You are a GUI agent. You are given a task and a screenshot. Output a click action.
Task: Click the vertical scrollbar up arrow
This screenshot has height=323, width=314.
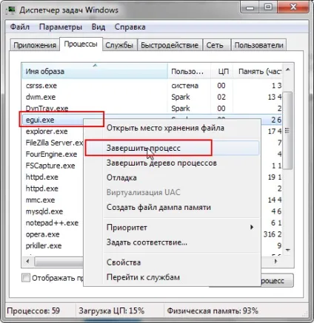click(288, 70)
